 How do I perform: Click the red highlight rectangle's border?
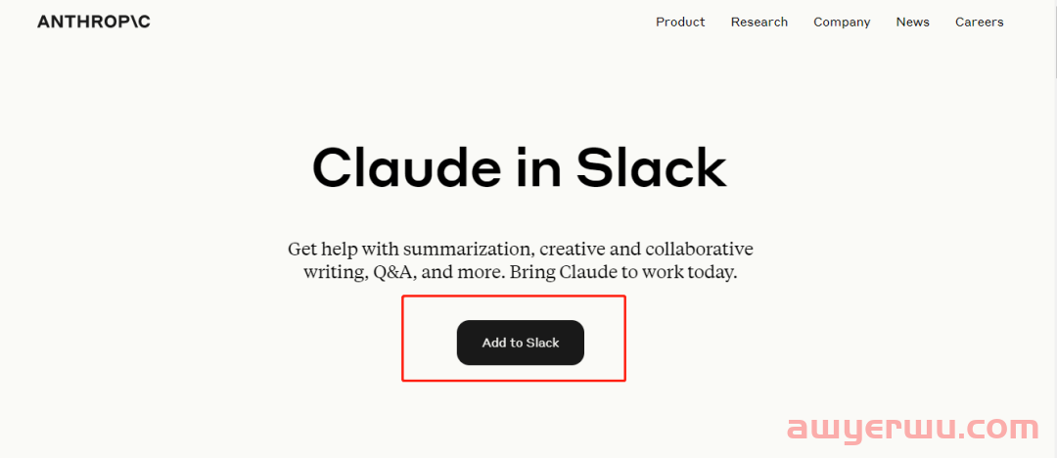pos(514,296)
